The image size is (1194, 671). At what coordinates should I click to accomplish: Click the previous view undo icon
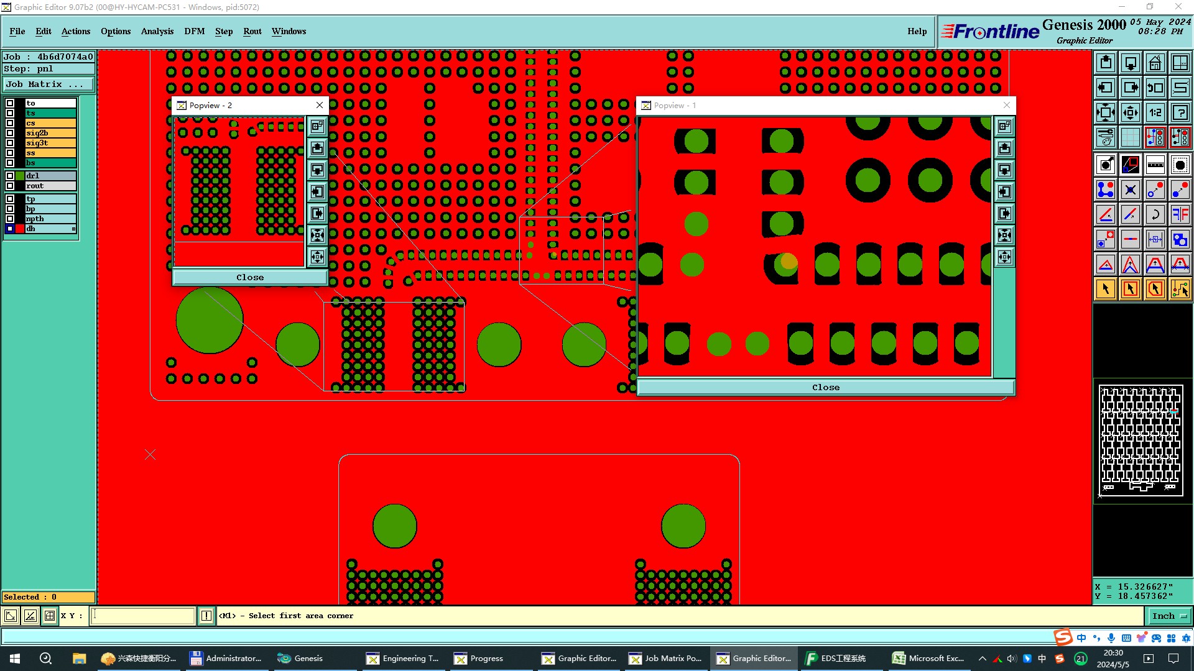click(1155, 88)
